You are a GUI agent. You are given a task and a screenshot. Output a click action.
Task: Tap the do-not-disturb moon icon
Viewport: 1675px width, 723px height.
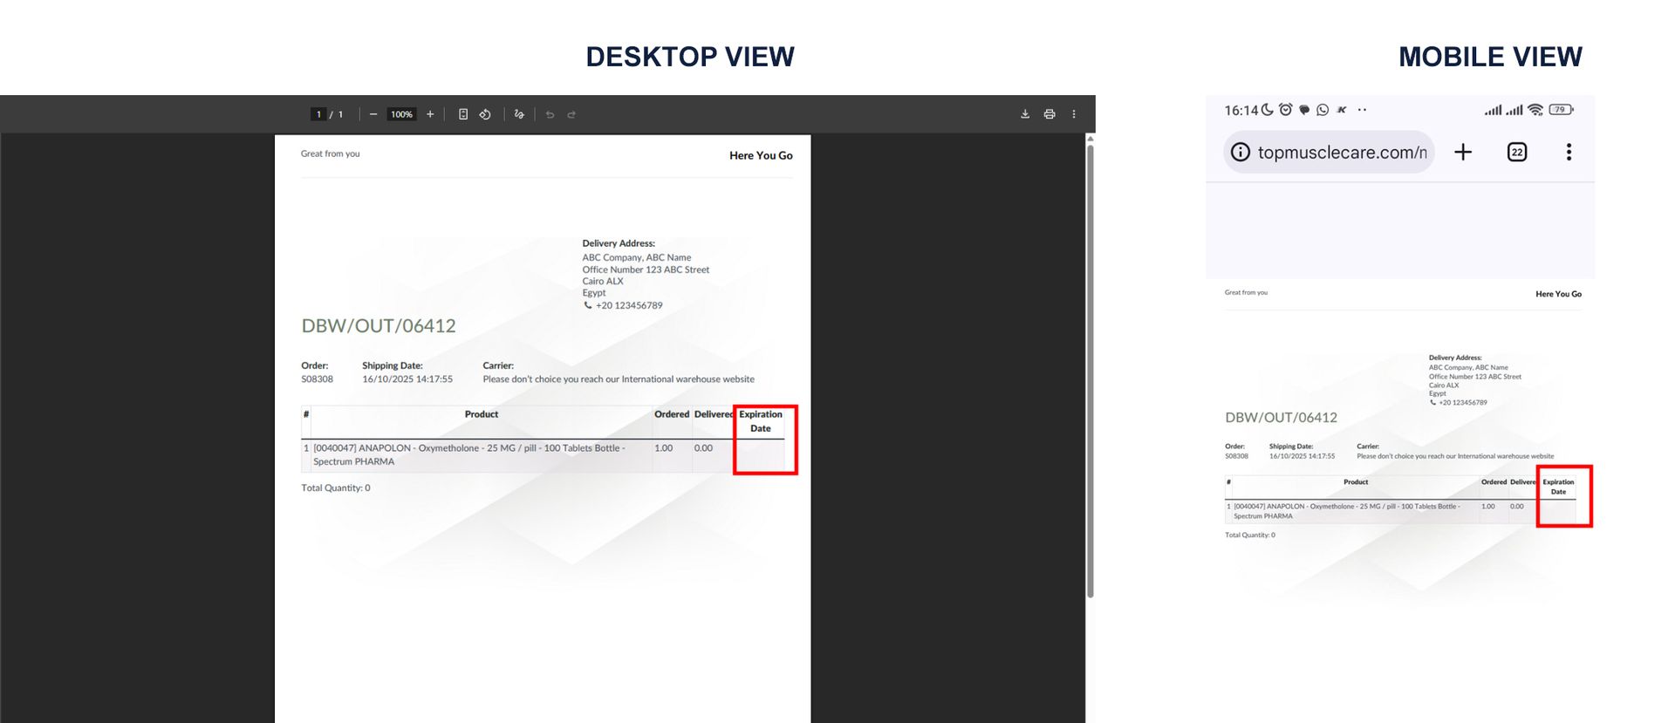pyautogui.click(x=1267, y=110)
